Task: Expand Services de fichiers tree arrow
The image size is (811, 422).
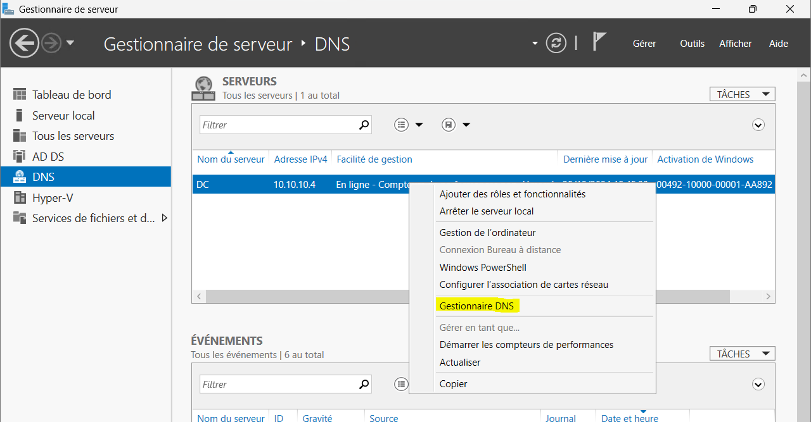Action: point(165,218)
